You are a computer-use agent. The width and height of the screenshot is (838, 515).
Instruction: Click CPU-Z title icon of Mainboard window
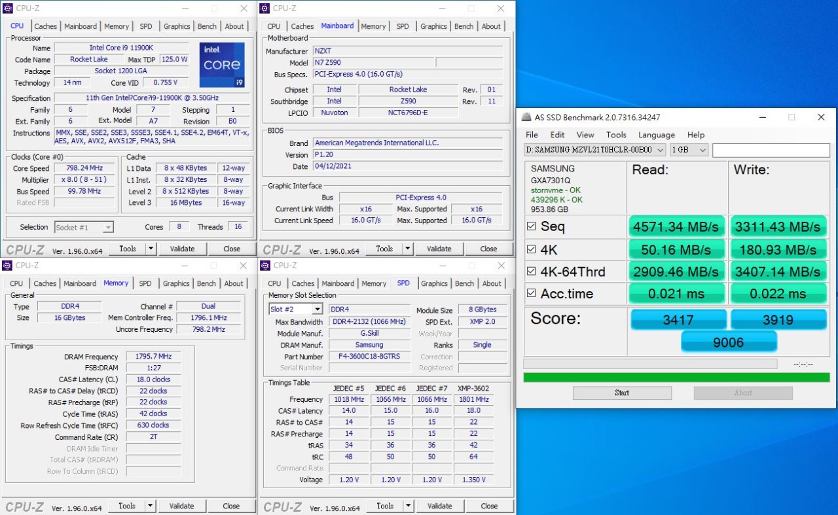tap(264, 9)
